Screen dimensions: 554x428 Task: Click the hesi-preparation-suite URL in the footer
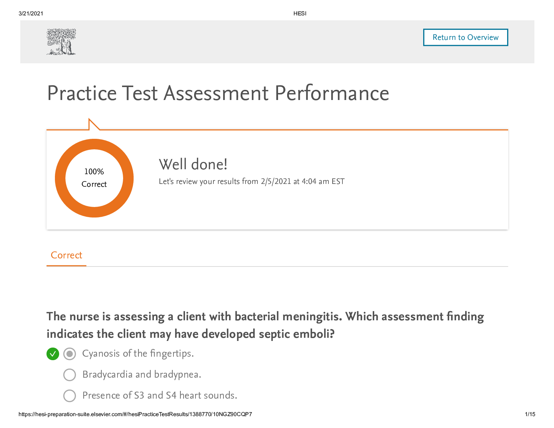(135, 414)
